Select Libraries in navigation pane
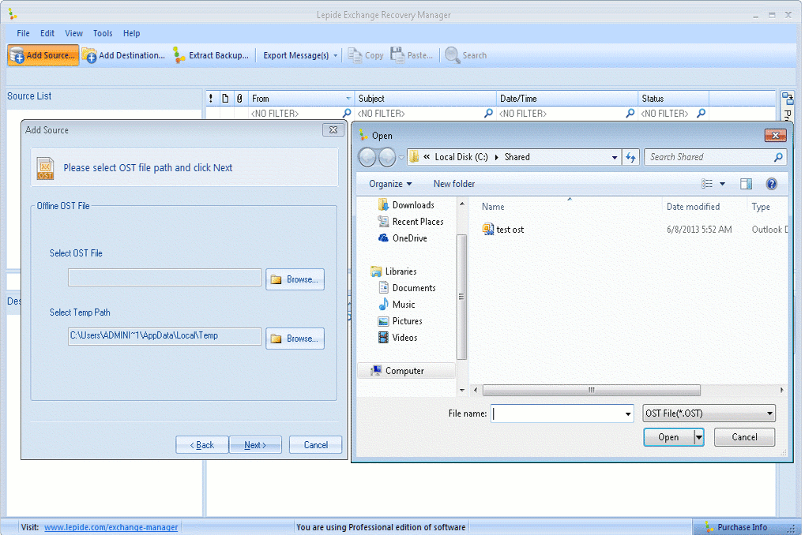The width and height of the screenshot is (805, 535). (393, 271)
